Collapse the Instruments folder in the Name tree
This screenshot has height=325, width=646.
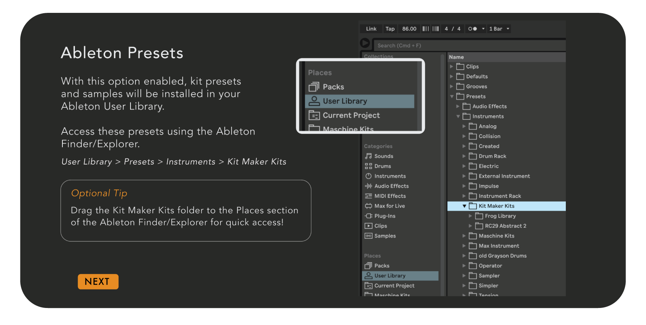[x=458, y=117]
